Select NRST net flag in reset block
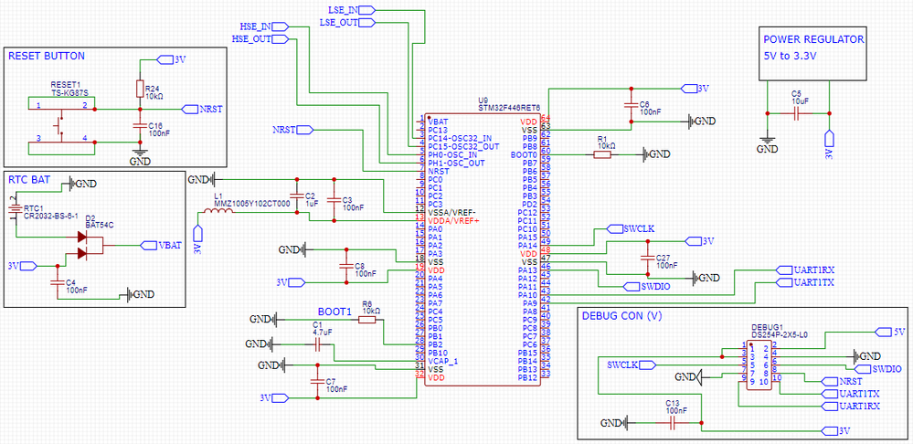The width and height of the screenshot is (913, 444). point(201,109)
